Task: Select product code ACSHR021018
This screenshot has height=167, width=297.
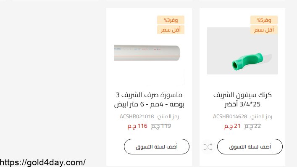Action: pyautogui.click(x=137, y=117)
